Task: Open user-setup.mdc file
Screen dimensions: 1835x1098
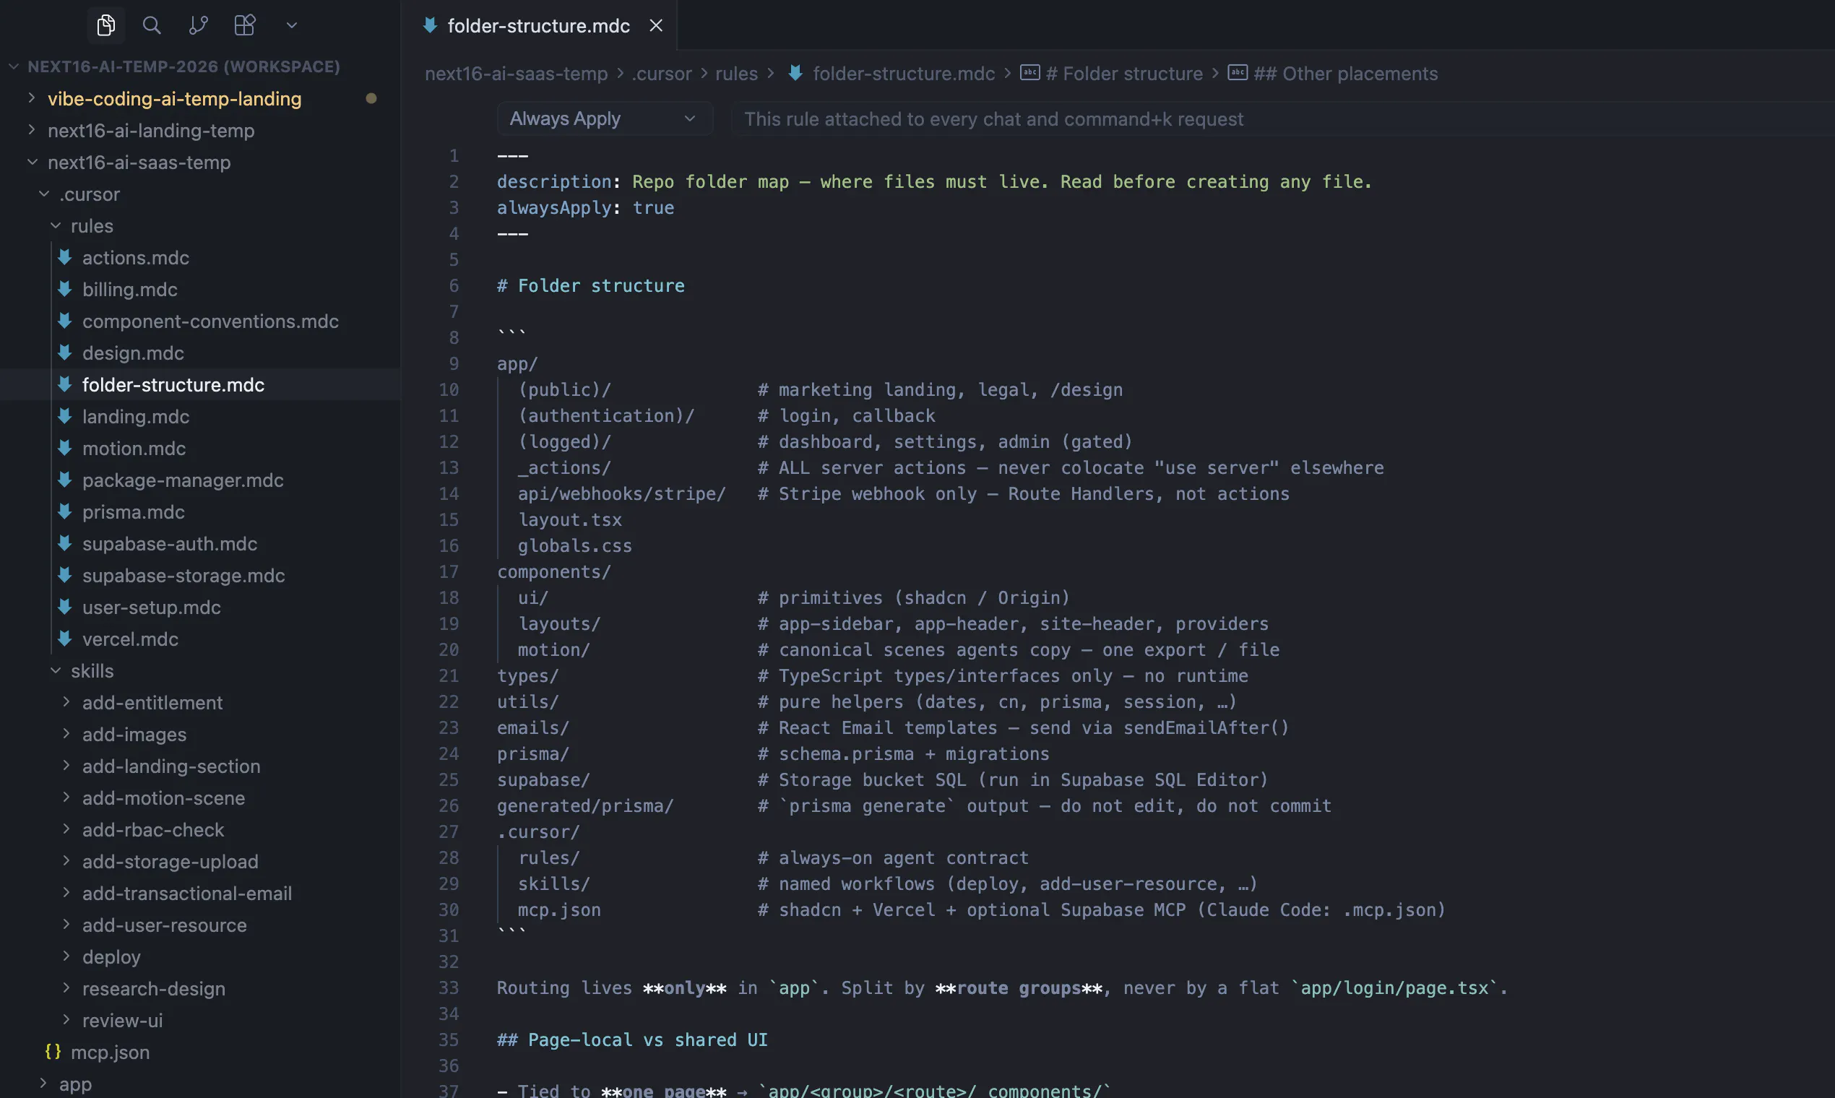Action: 151,608
